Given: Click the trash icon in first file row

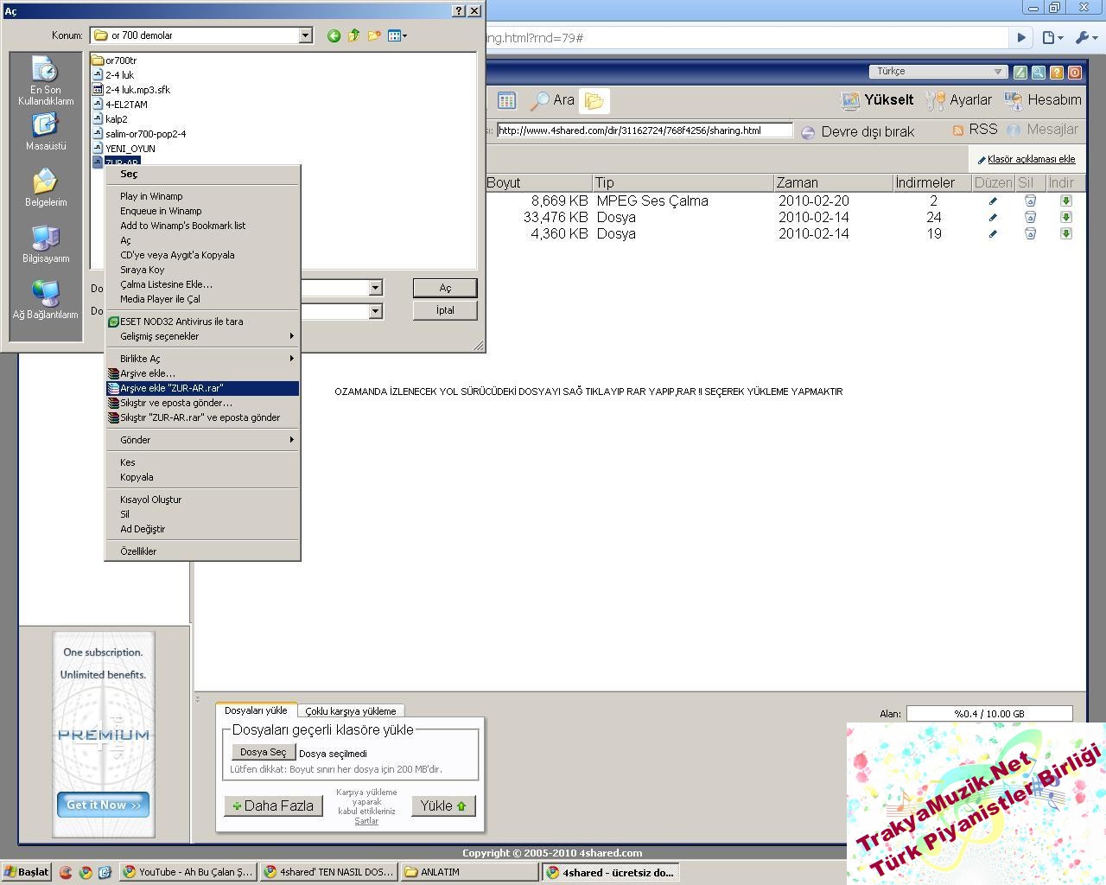Looking at the screenshot, I should pyautogui.click(x=1029, y=201).
